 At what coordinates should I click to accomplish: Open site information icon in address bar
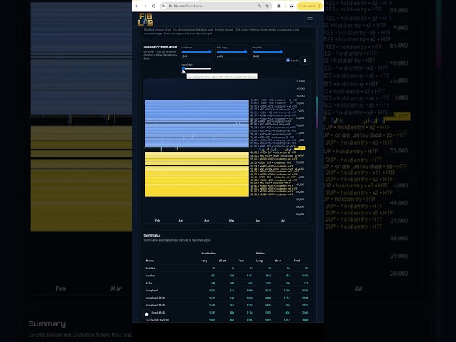[x=164, y=6]
